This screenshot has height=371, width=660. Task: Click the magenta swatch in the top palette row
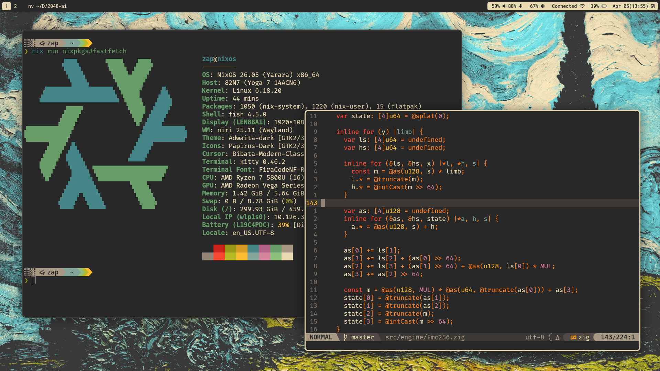(x=264, y=248)
